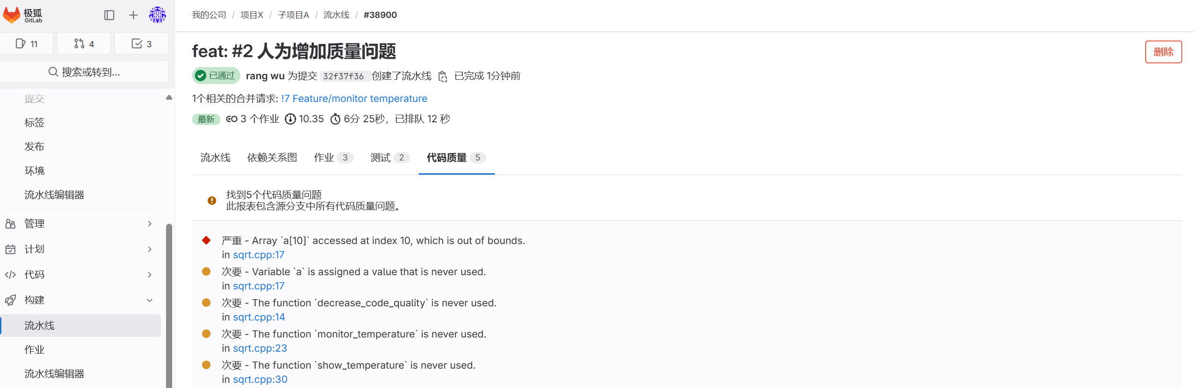Viewport: 1194px width, 388px height.
Task: Click the JiHu GitLab logo
Action: tap(23, 15)
